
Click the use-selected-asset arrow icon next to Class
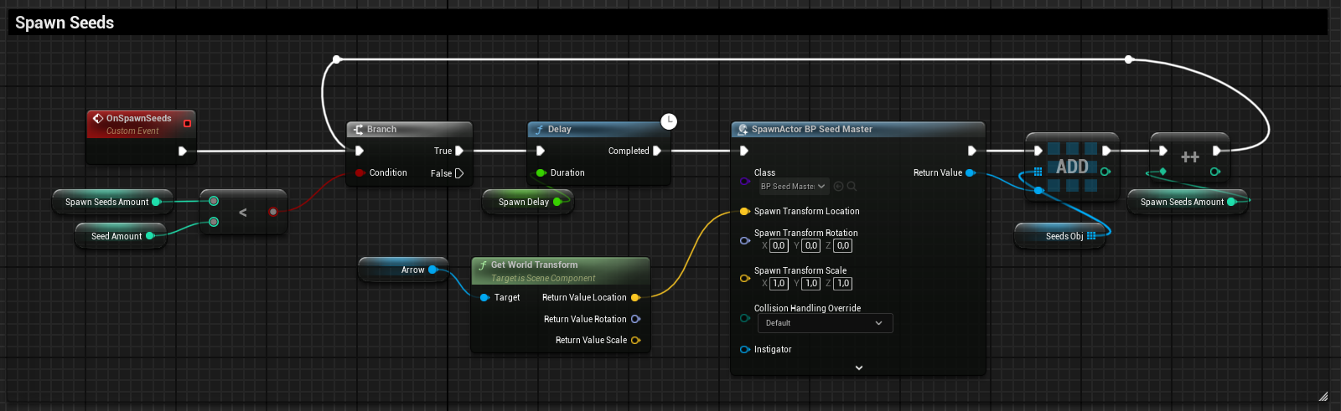(838, 187)
